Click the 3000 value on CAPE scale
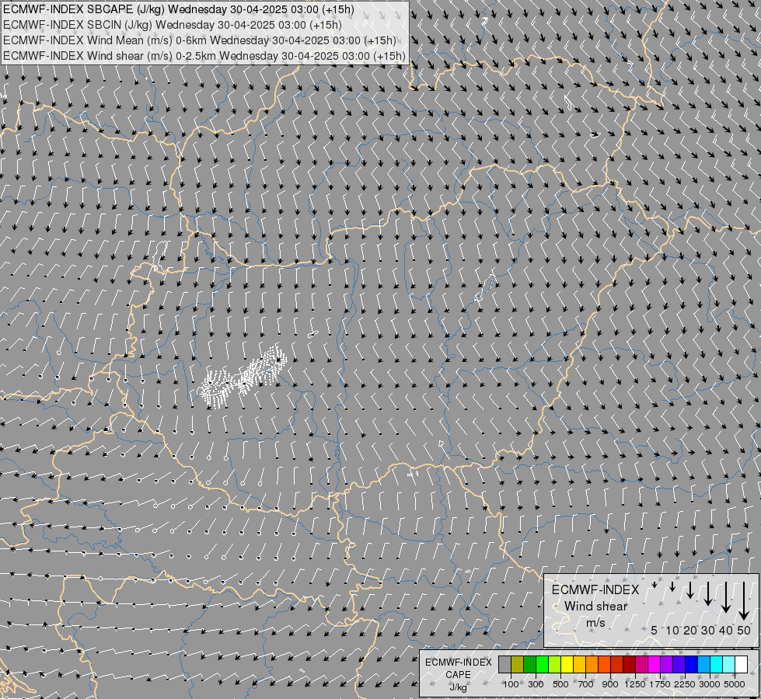Image resolution: width=761 pixels, height=699 pixels. 710,684
